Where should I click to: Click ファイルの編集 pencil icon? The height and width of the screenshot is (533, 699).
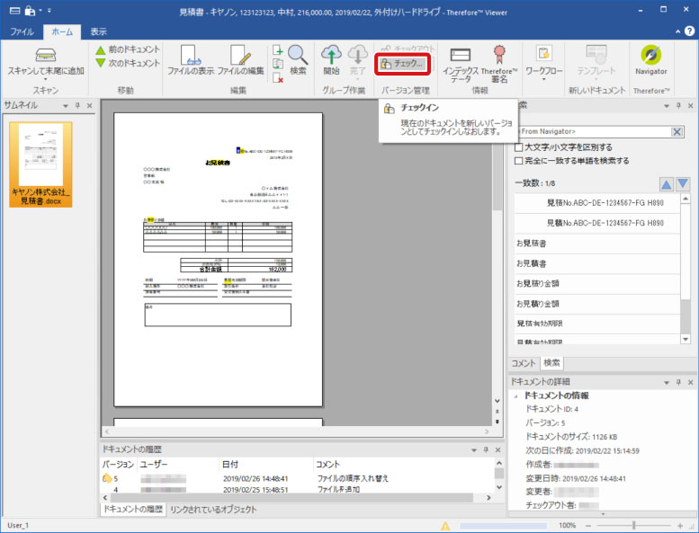(239, 56)
